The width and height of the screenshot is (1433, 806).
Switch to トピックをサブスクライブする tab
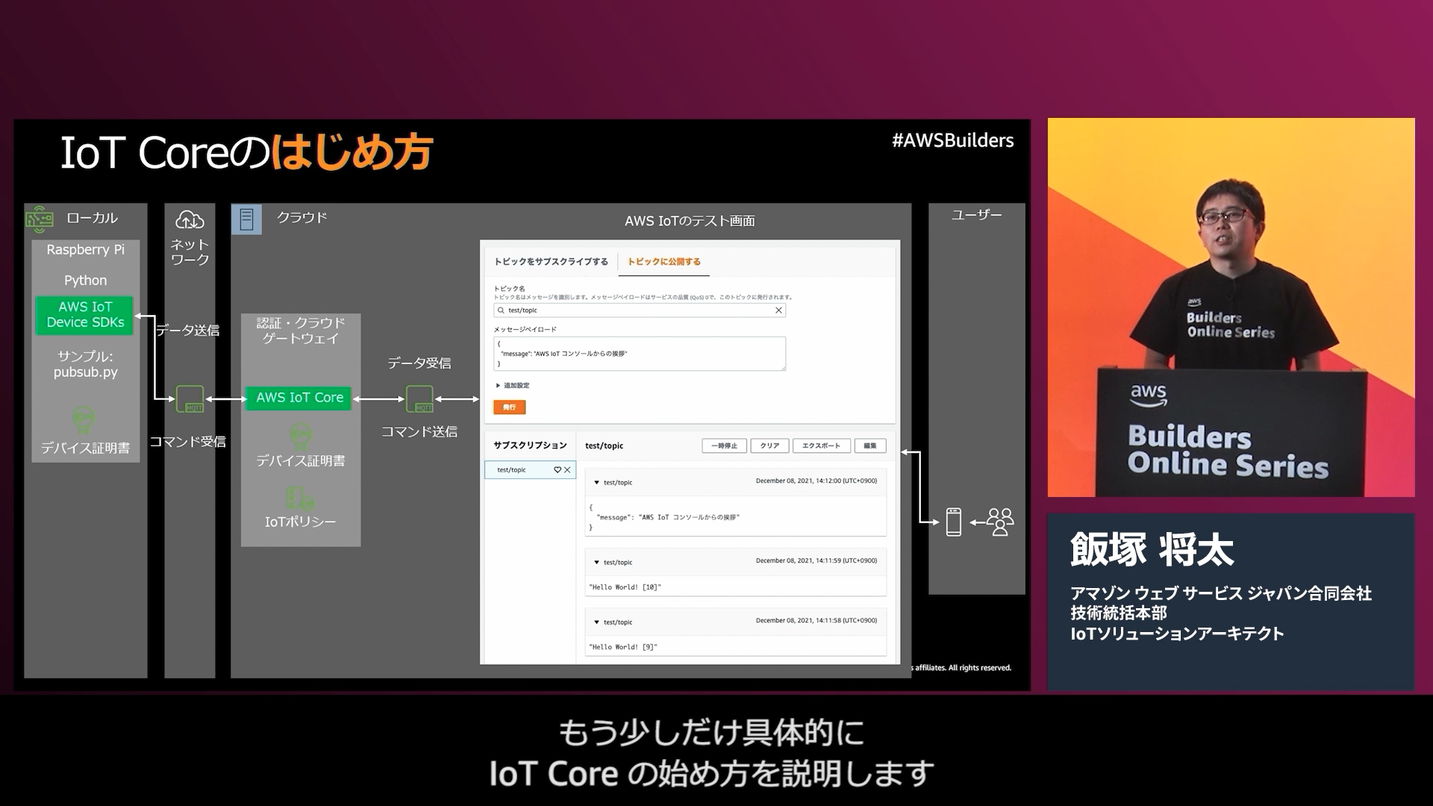coord(551,262)
